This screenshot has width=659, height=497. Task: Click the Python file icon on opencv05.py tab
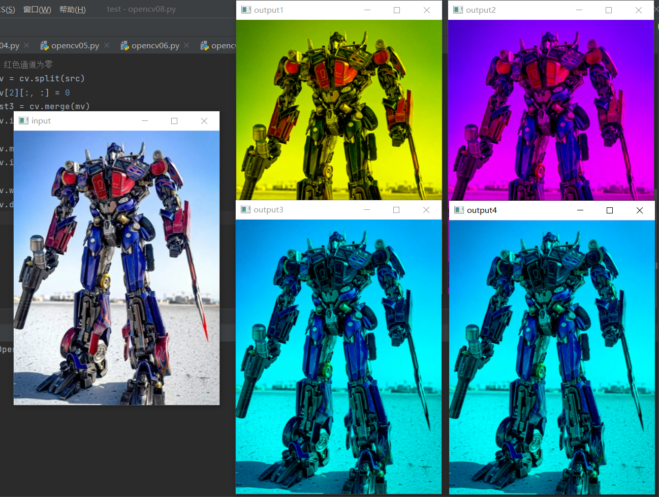(44, 46)
